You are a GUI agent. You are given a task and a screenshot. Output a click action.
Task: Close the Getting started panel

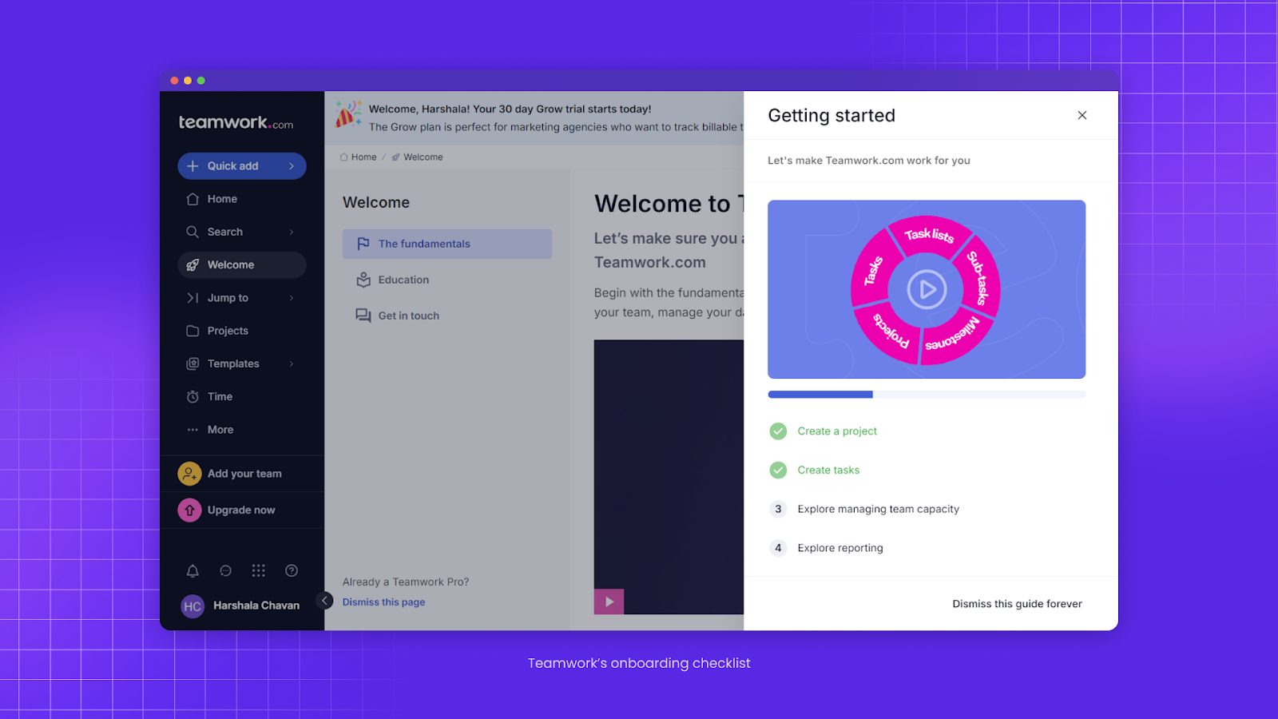(1082, 115)
